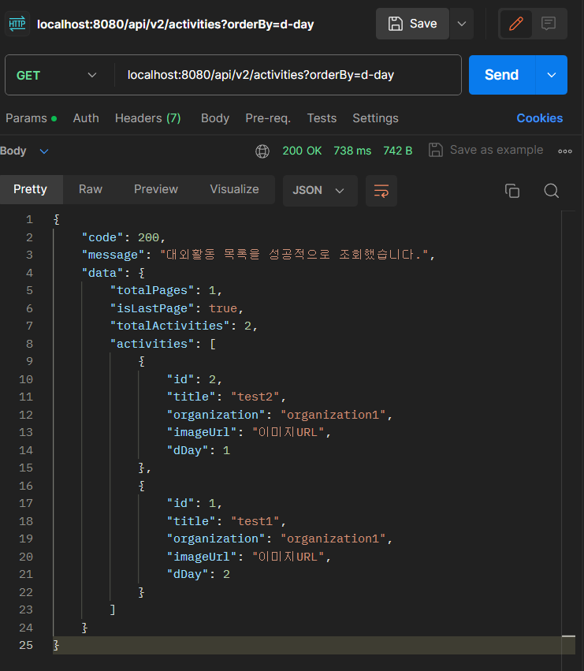Click the "title": "test2" line
The height and width of the screenshot is (671, 584).
click(x=226, y=397)
